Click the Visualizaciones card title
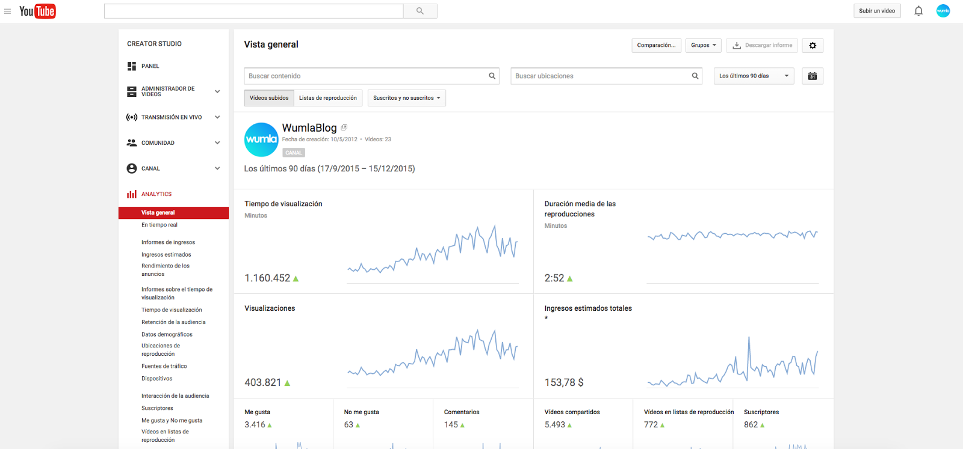Image resolution: width=963 pixels, height=449 pixels. click(x=270, y=308)
